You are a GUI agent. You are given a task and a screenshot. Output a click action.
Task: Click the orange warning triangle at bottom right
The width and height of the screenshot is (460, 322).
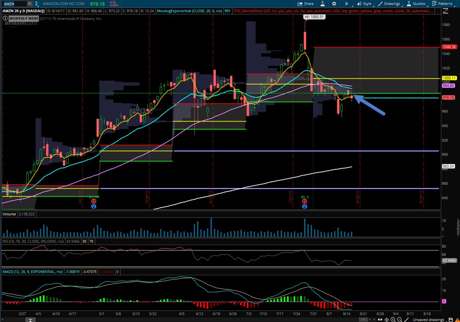coord(457,319)
